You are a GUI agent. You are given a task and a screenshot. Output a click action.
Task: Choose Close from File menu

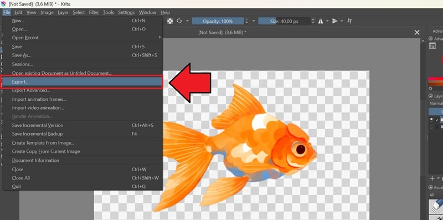tap(83, 170)
